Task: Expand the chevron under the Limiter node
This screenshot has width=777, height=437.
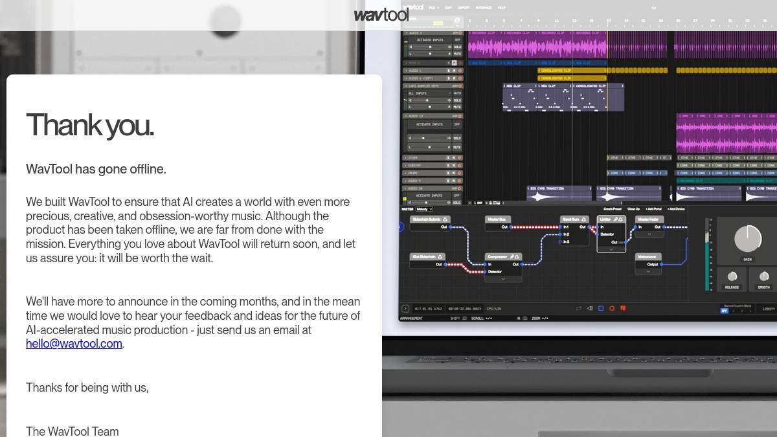Action: pos(611,249)
